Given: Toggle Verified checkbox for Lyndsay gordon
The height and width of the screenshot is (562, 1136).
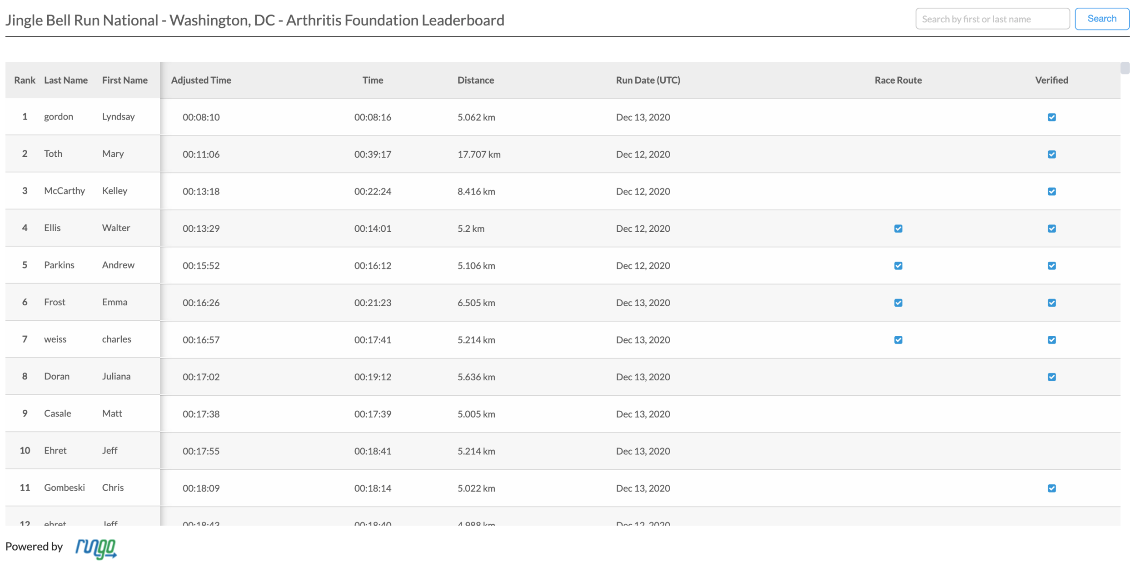Looking at the screenshot, I should point(1051,117).
